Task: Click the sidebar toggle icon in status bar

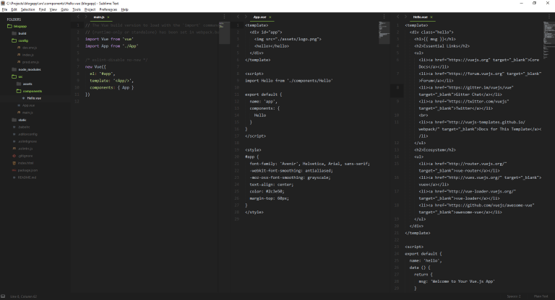Action: tap(4, 296)
